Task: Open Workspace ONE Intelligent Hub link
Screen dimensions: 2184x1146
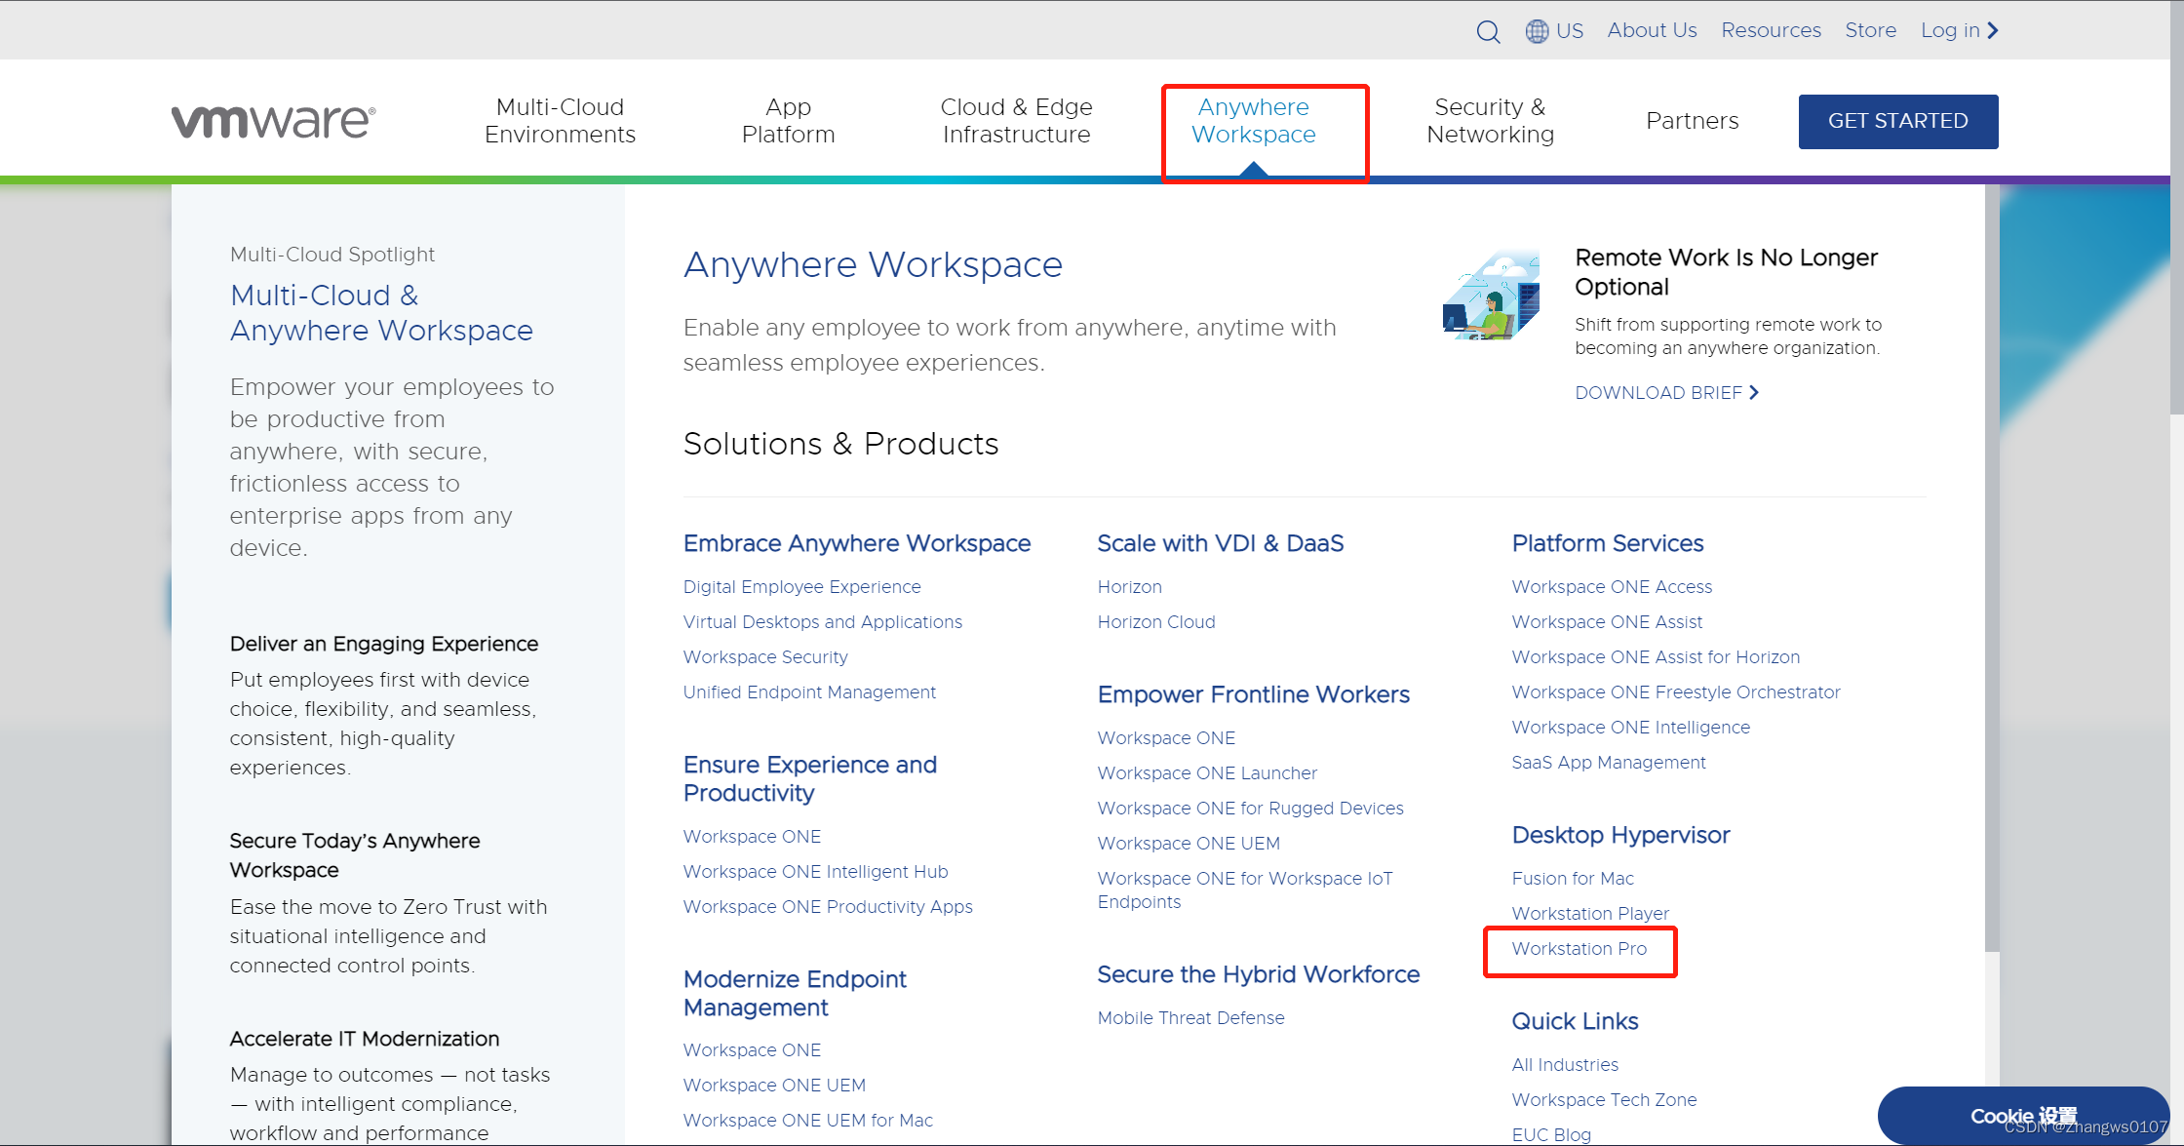Action: (x=815, y=871)
